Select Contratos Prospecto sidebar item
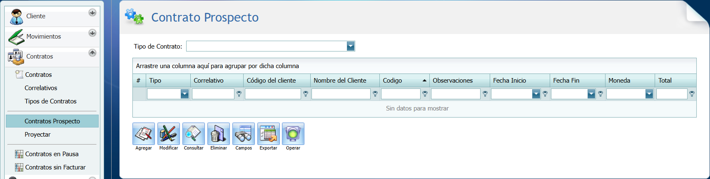This screenshot has width=710, height=179. pyautogui.click(x=52, y=121)
